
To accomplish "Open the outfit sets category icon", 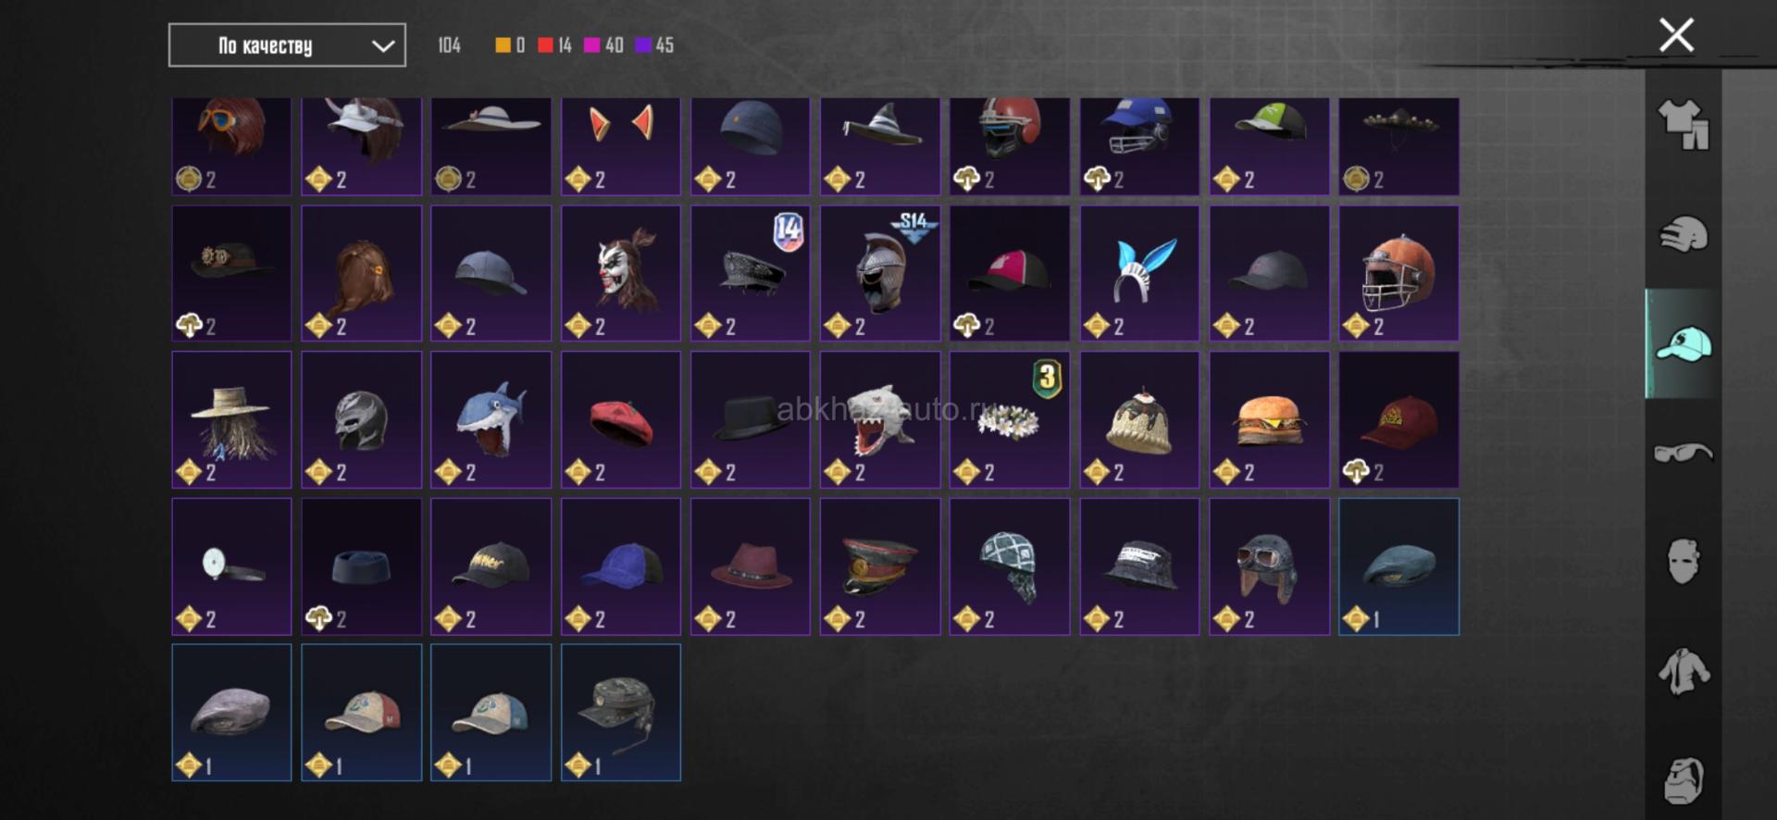I will pos(1683,125).
